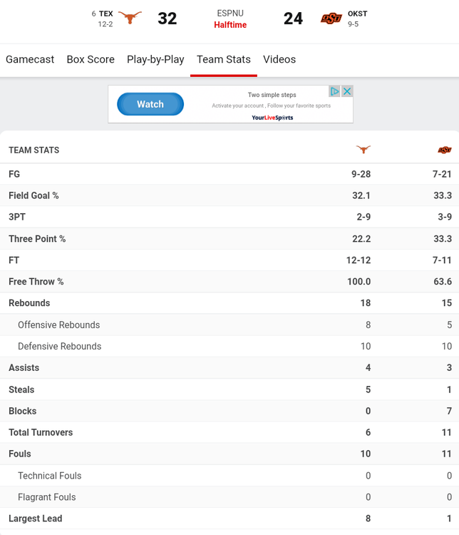Click the Largest Lead row label
Viewport: 459px width, 535px height.
(x=35, y=519)
